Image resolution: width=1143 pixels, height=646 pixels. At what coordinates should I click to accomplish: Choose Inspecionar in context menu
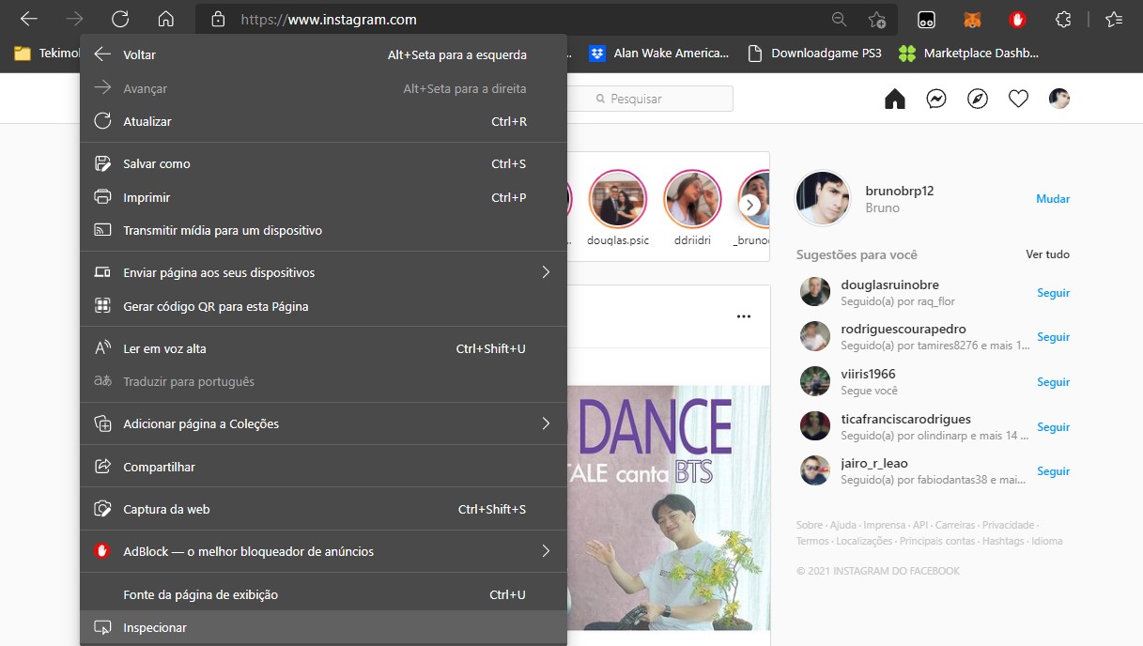[x=323, y=628]
